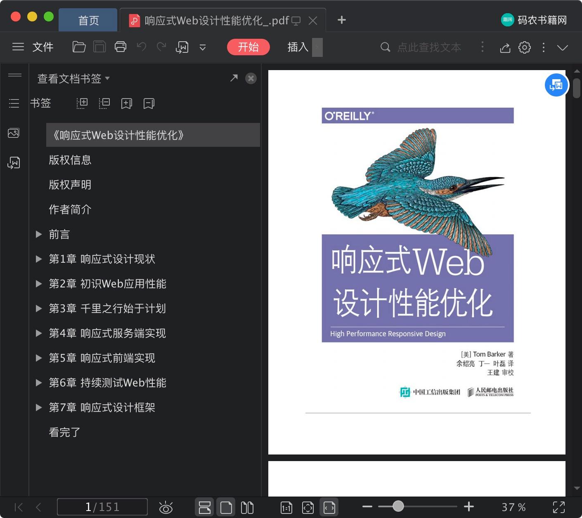Click the zoom slider handle
This screenshot has width=582, height=518.
click(398, 506)
